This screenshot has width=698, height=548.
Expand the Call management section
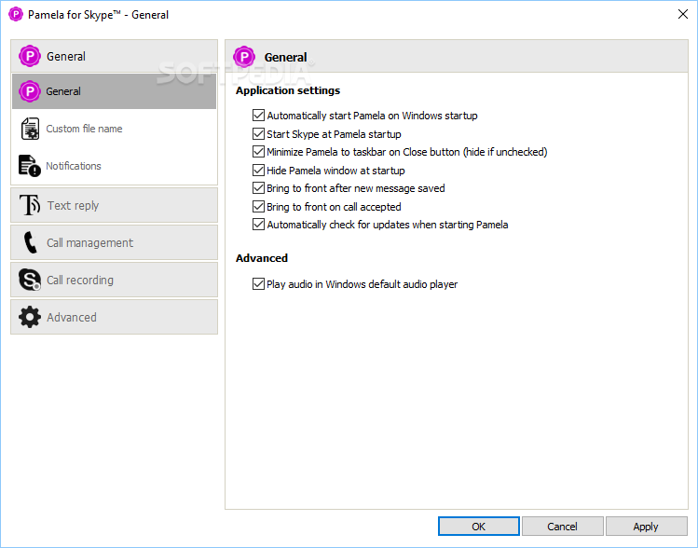pos(114,242)
